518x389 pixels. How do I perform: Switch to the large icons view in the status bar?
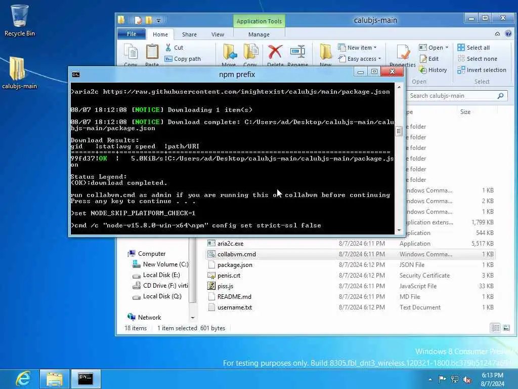[x=506, y=328]
